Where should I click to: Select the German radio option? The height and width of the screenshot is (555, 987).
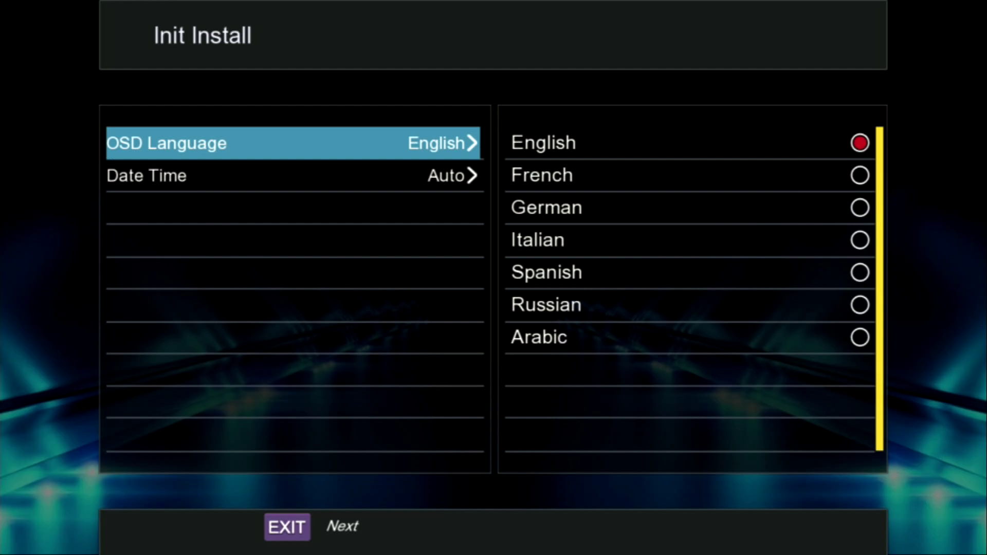860,208
